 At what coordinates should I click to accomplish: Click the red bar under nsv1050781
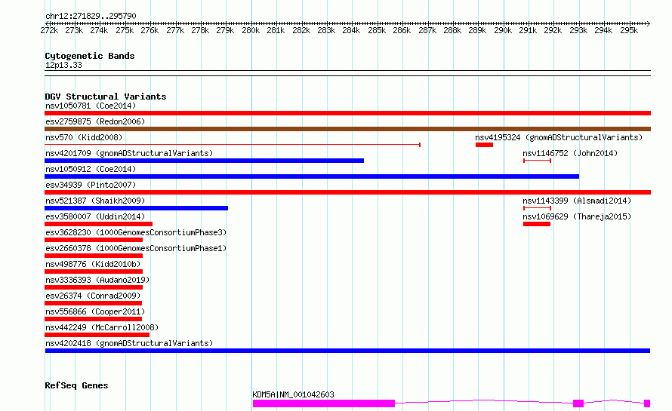347,113
